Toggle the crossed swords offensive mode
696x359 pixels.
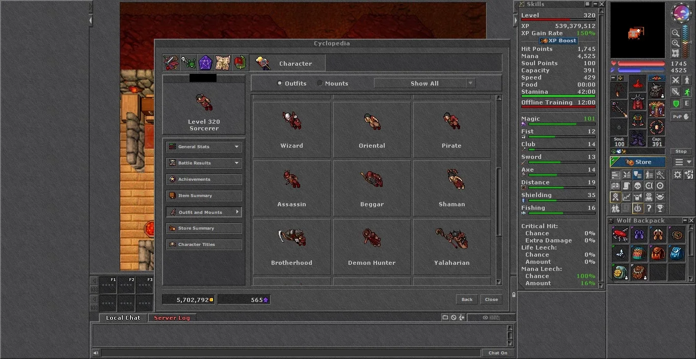[x=676, y=80]
